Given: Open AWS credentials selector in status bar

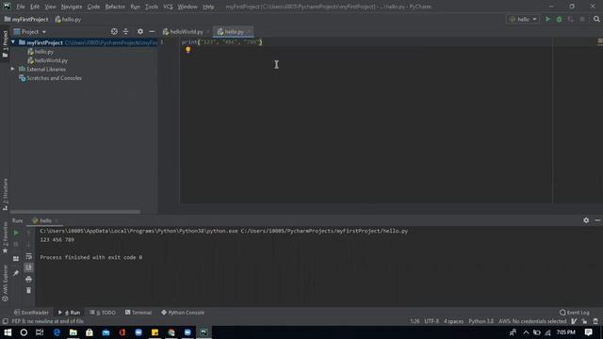Looking at the screenshot, I should click(532, 321).
